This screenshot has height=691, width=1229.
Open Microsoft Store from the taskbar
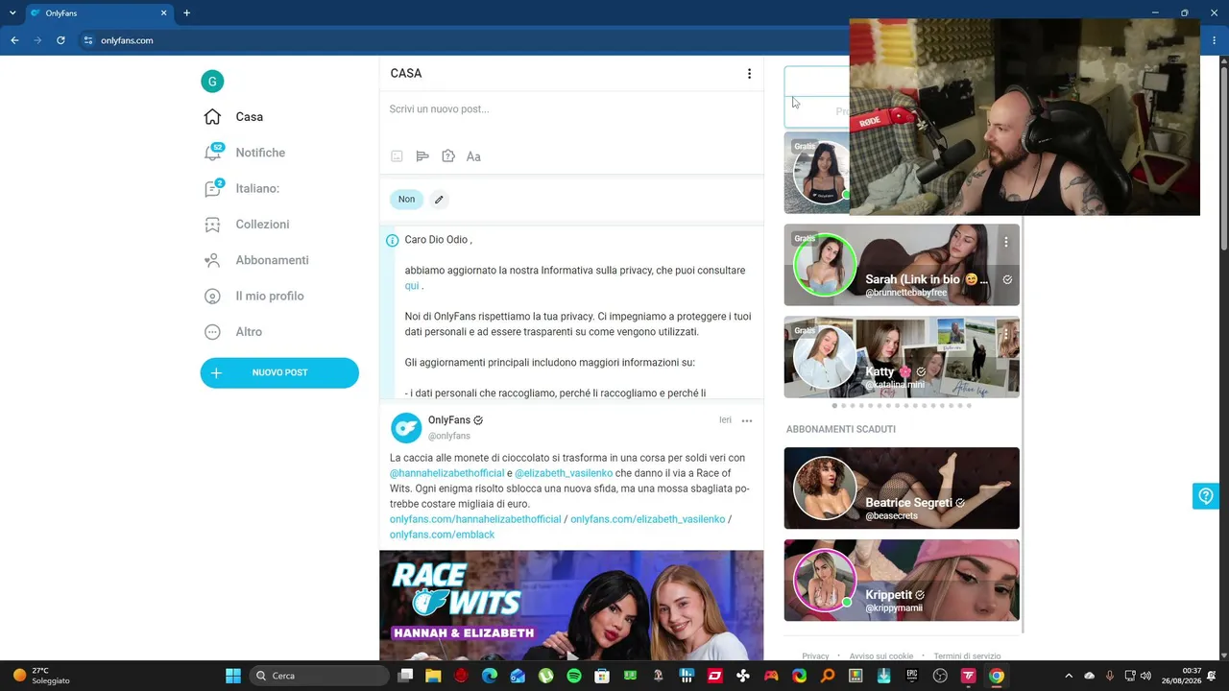point(602,676)
